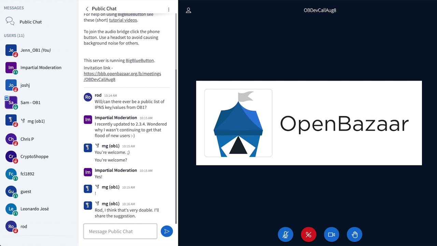Click Jenn_OB1 user avatar
The width and height of the screenshot is (437, 246).
tap(11, 50)
